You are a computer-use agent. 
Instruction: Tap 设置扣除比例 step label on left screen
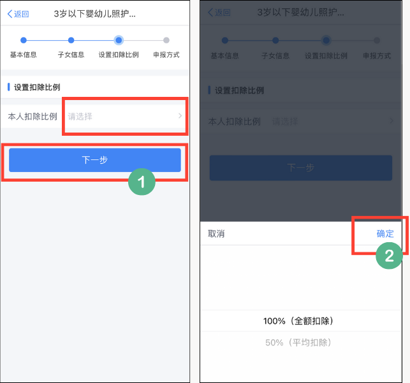pos(119,55)
